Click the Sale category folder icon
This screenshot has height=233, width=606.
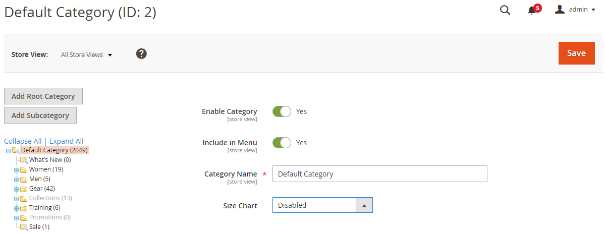click(24, 227)
